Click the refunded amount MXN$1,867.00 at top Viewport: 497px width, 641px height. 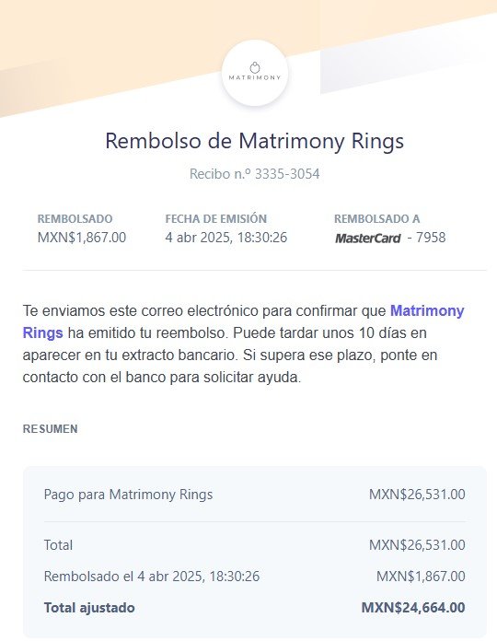82,238
